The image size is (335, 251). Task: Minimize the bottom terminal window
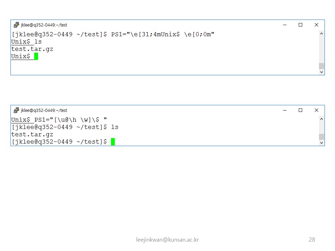tap(285, 110)
